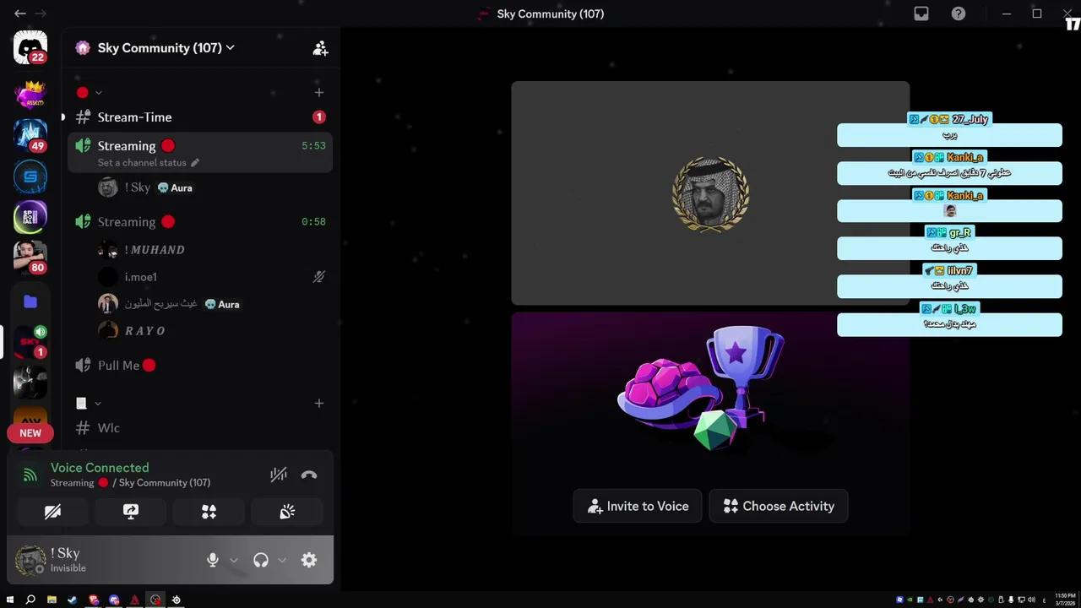Open User Settings gear

309,560
